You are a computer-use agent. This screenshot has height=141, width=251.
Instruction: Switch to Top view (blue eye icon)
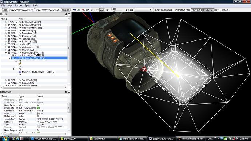tap(75, 10)
